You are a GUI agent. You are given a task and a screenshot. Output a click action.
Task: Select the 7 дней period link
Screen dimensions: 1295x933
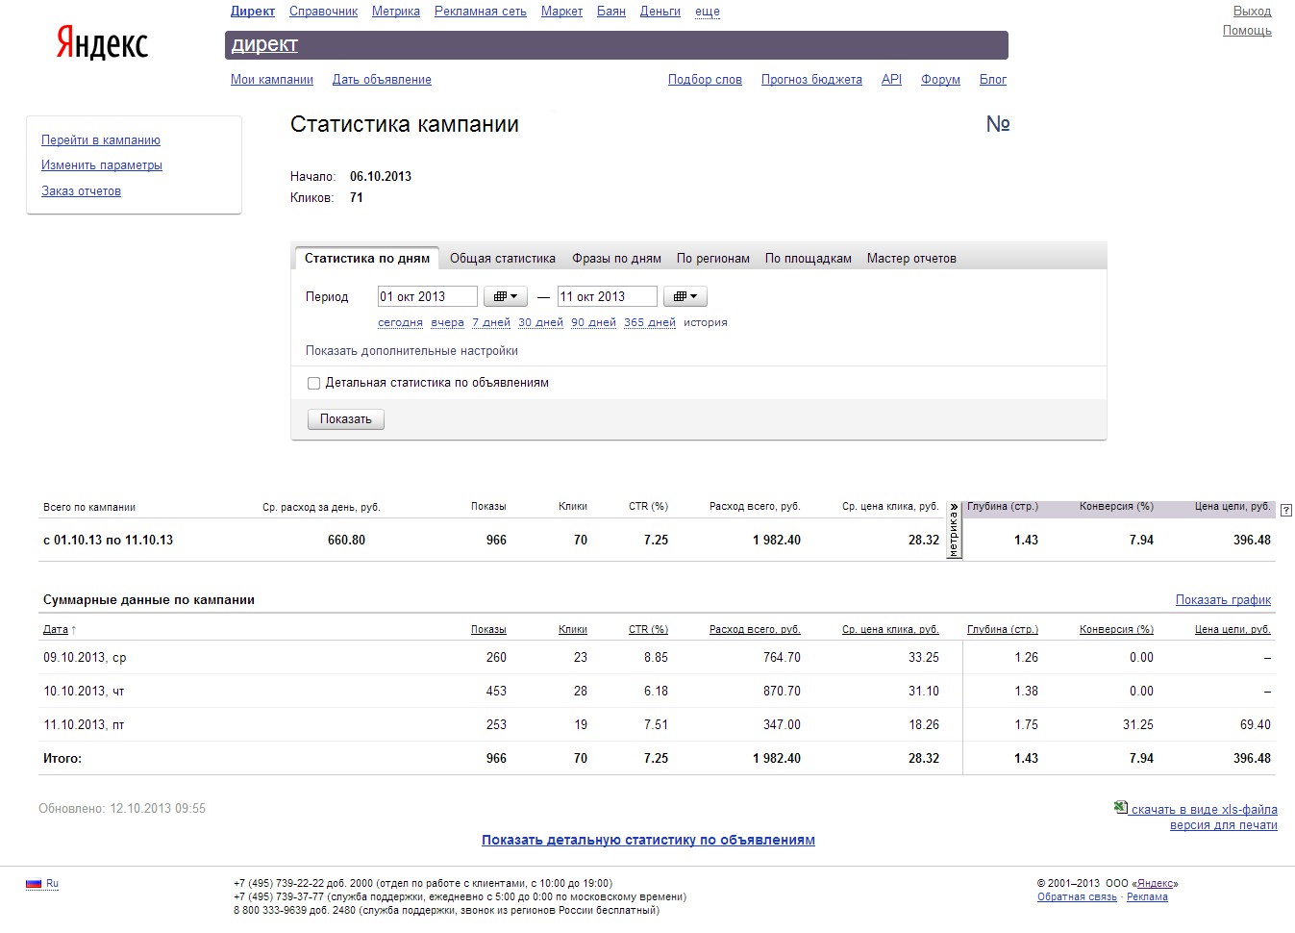pyautogui.click(x=491, y=322)
